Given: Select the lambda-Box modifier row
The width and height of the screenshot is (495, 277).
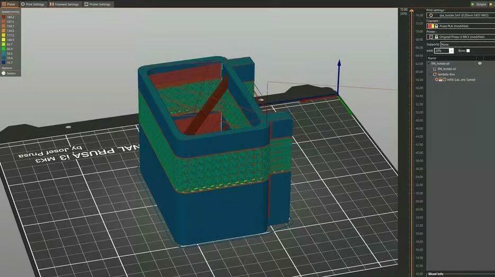Looking at the screenshot, I should click(x=461, y=74).
